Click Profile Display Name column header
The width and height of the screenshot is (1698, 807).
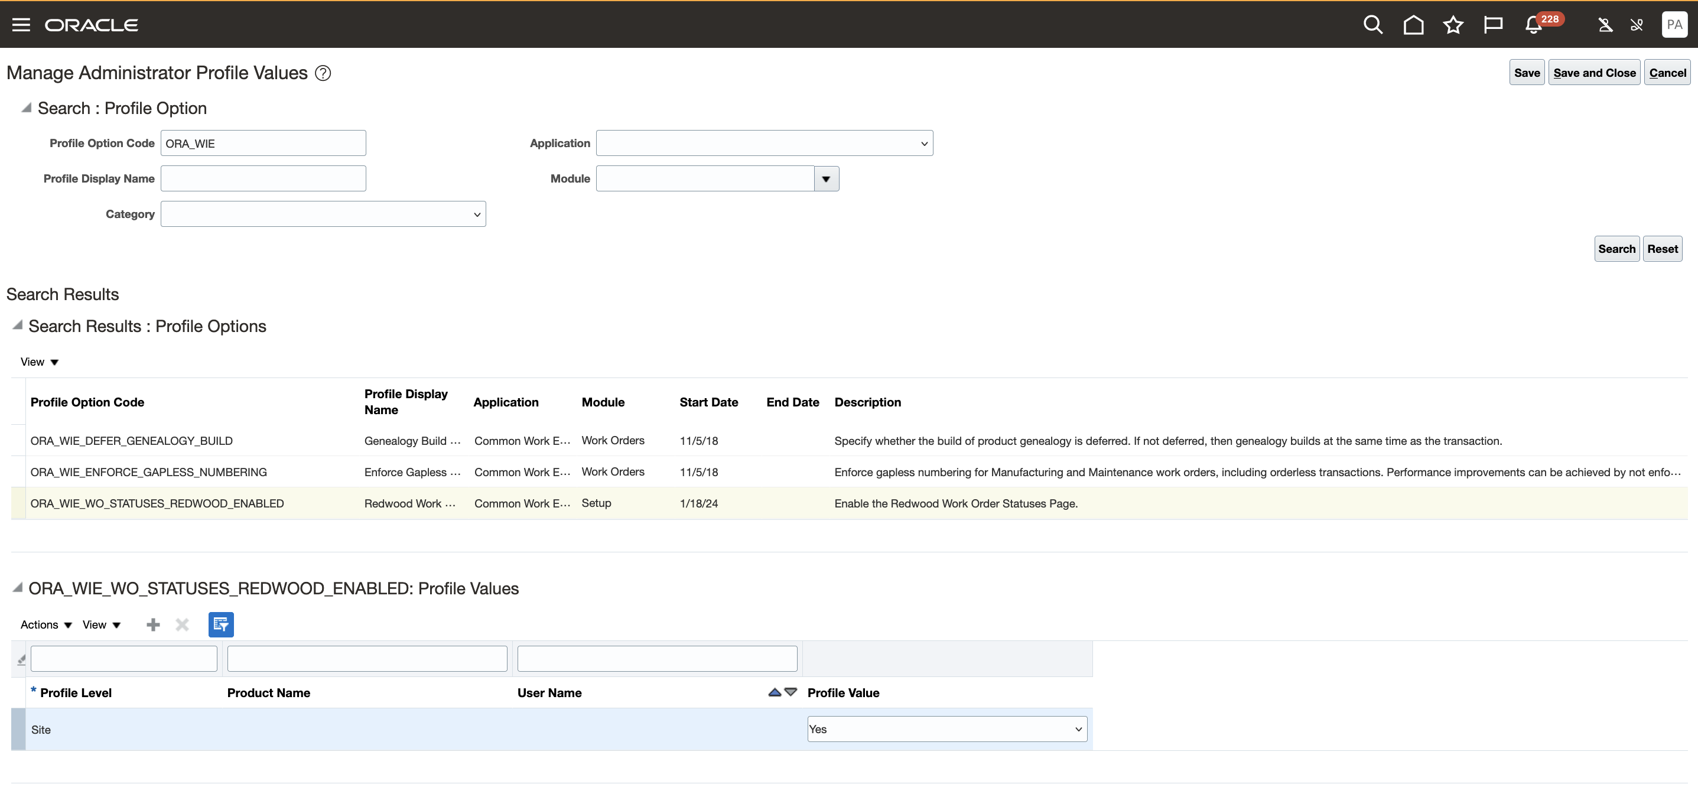pyautogui.click(x=406, y=402)
